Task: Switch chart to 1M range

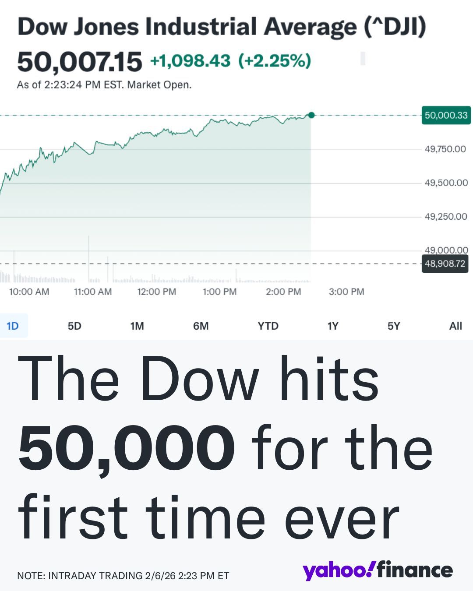Action: [137, 326]
